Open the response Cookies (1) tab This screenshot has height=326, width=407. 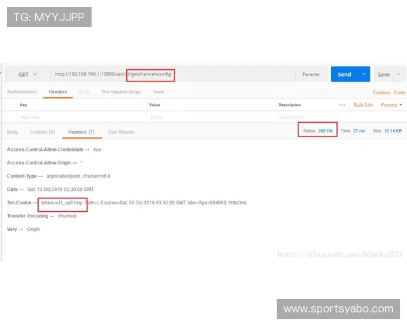(42, 132)
